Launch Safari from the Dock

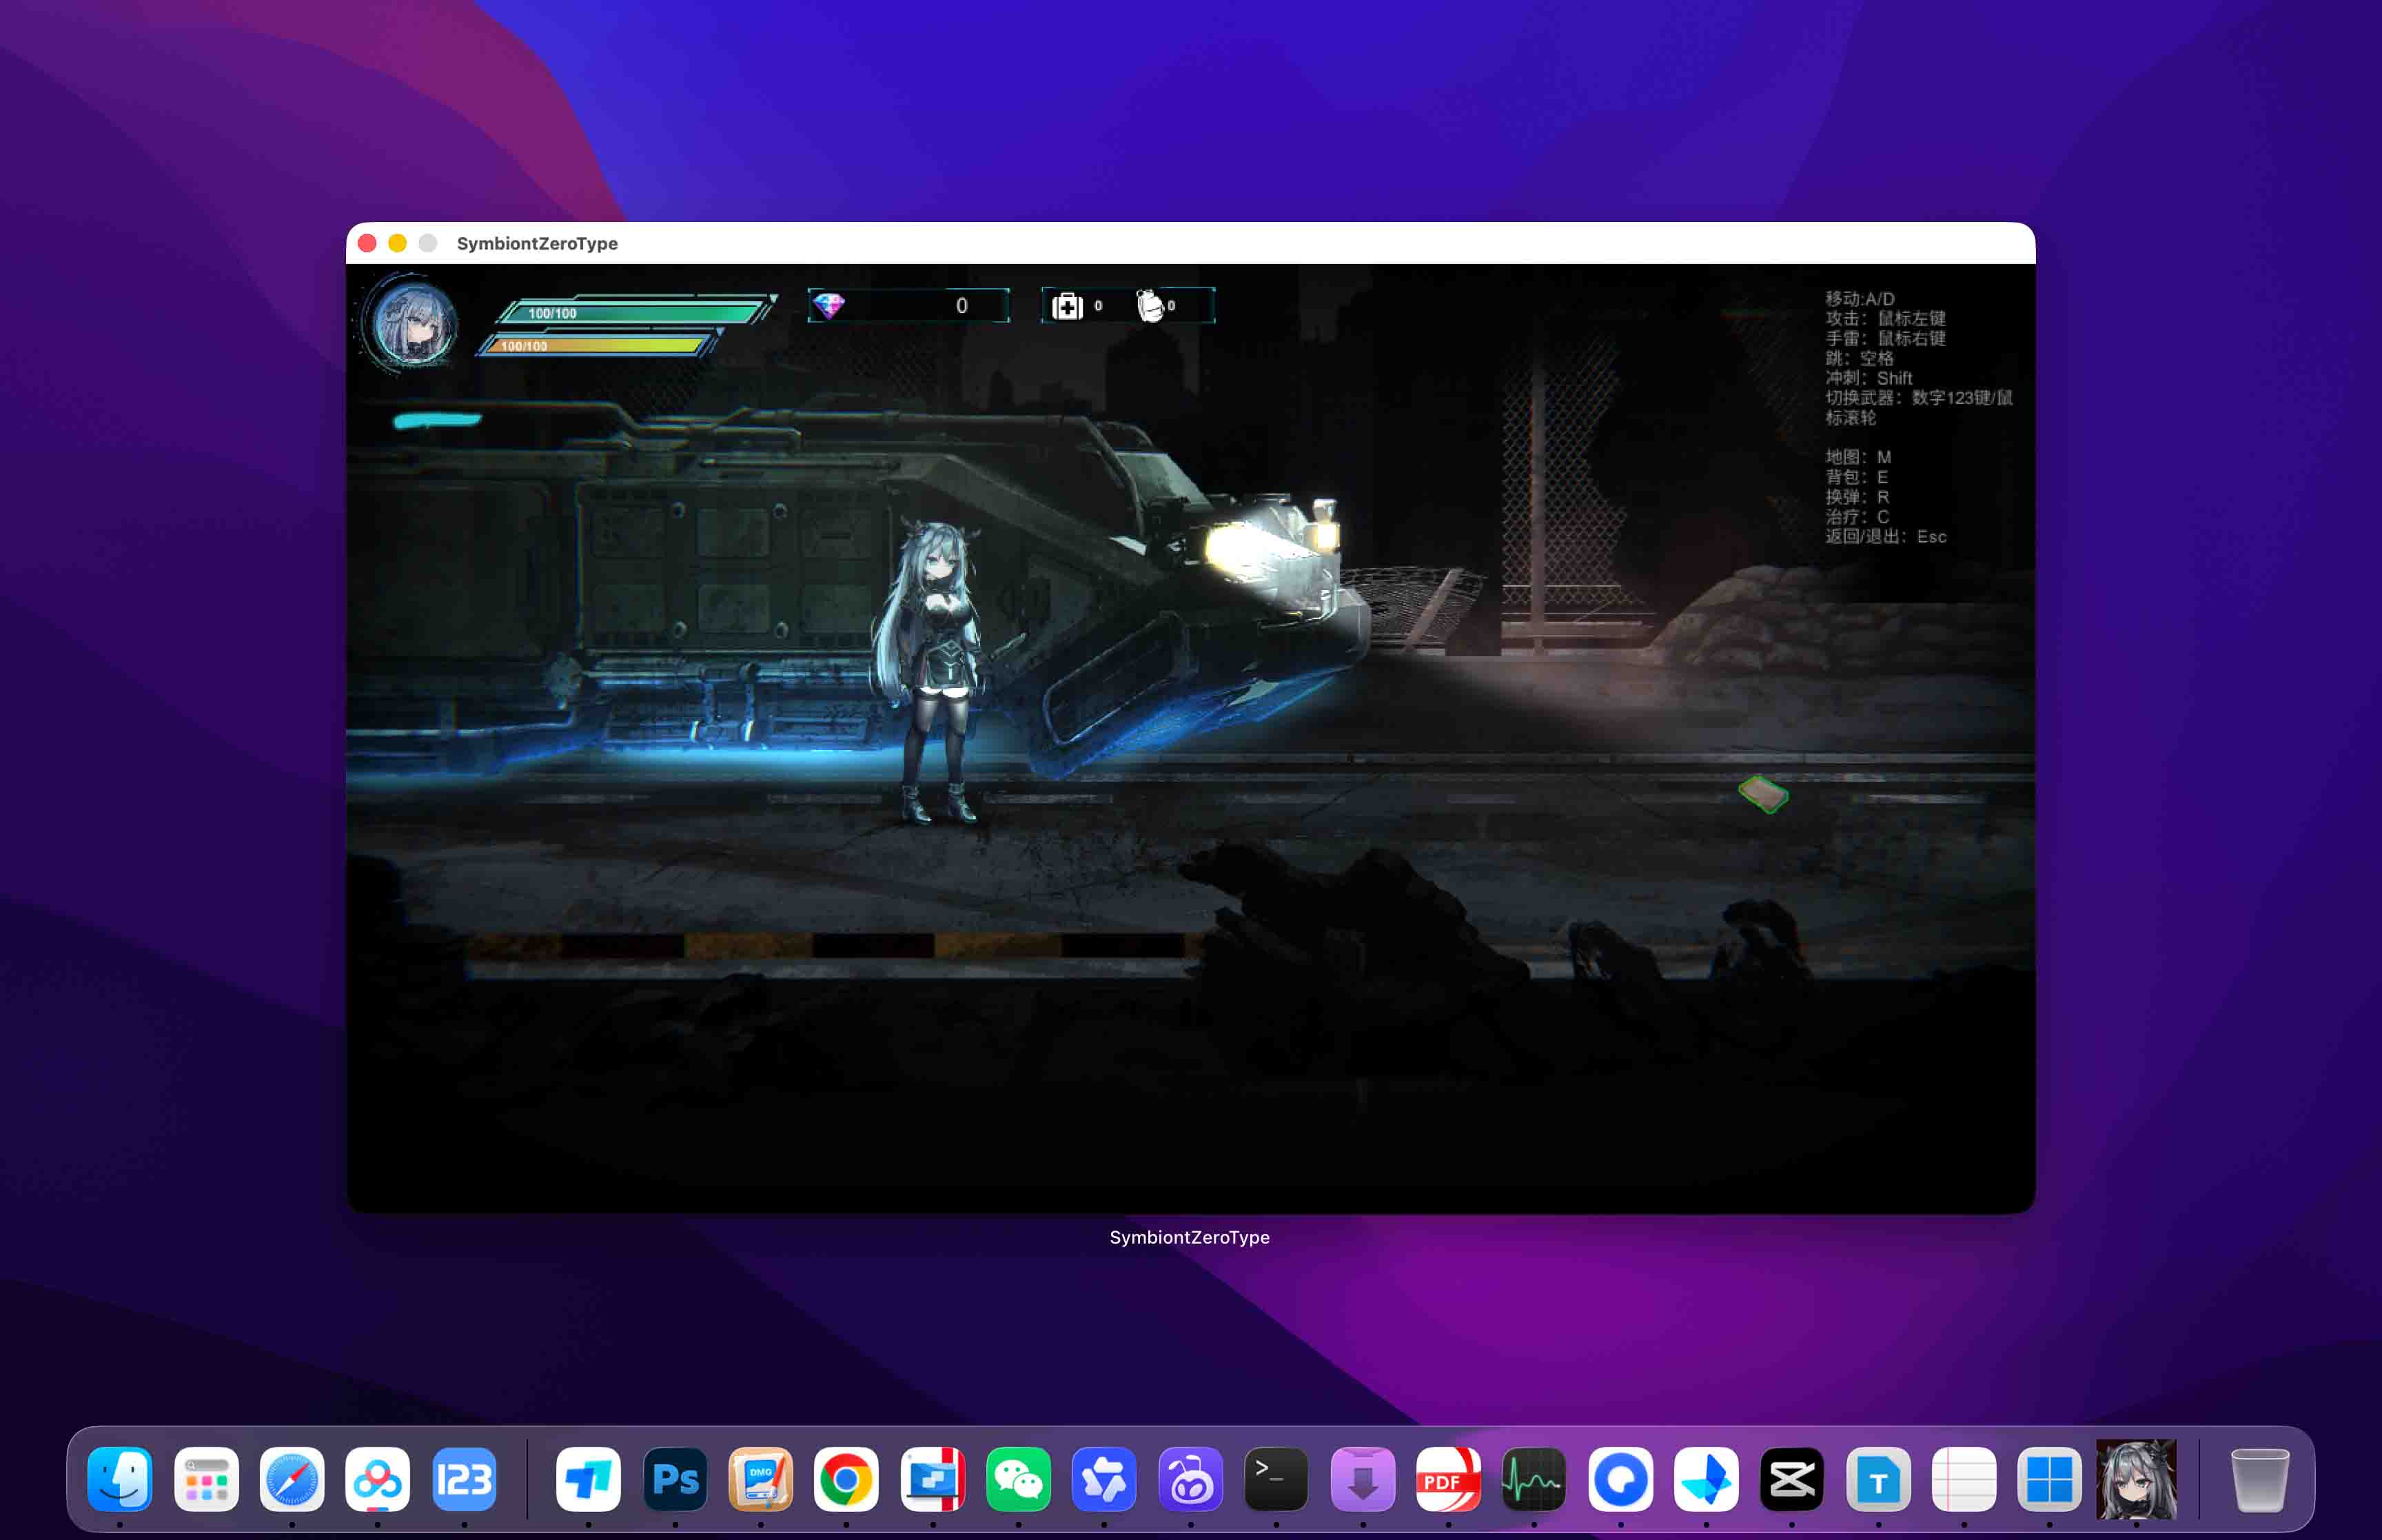pos(292,1479)
